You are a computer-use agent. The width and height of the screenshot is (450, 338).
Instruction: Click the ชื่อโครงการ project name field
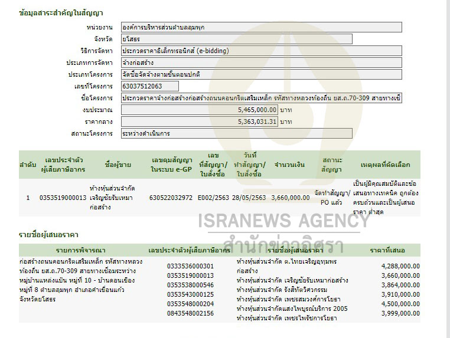click(261, 98)
